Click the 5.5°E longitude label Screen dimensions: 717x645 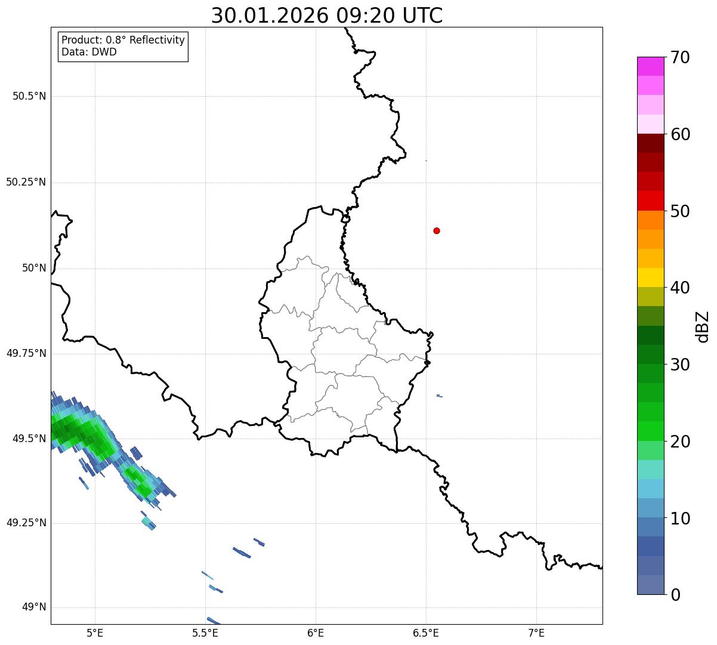206,632
